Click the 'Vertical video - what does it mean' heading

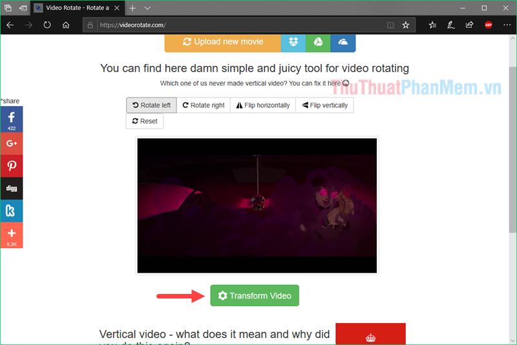click(215, 335)
